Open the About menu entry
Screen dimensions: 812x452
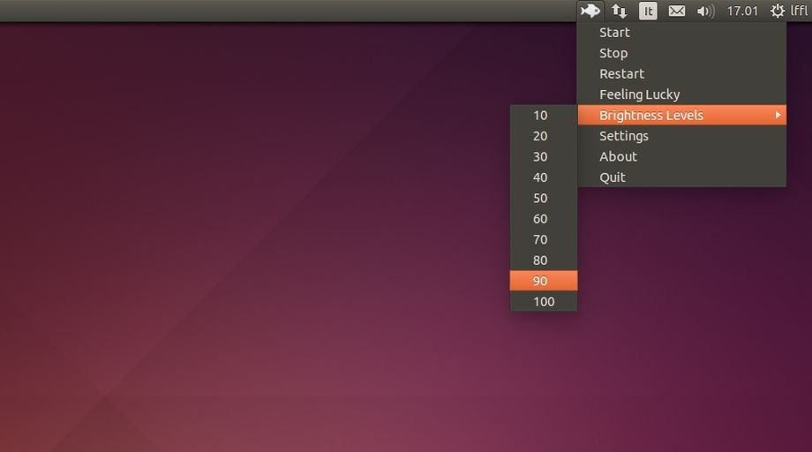click(681, 156)
